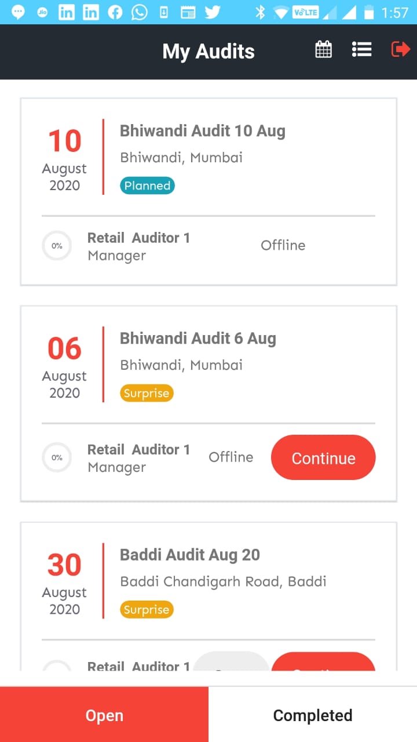Tap 0% progress circle for 10 Aug audit

click(x=57, y=246)
